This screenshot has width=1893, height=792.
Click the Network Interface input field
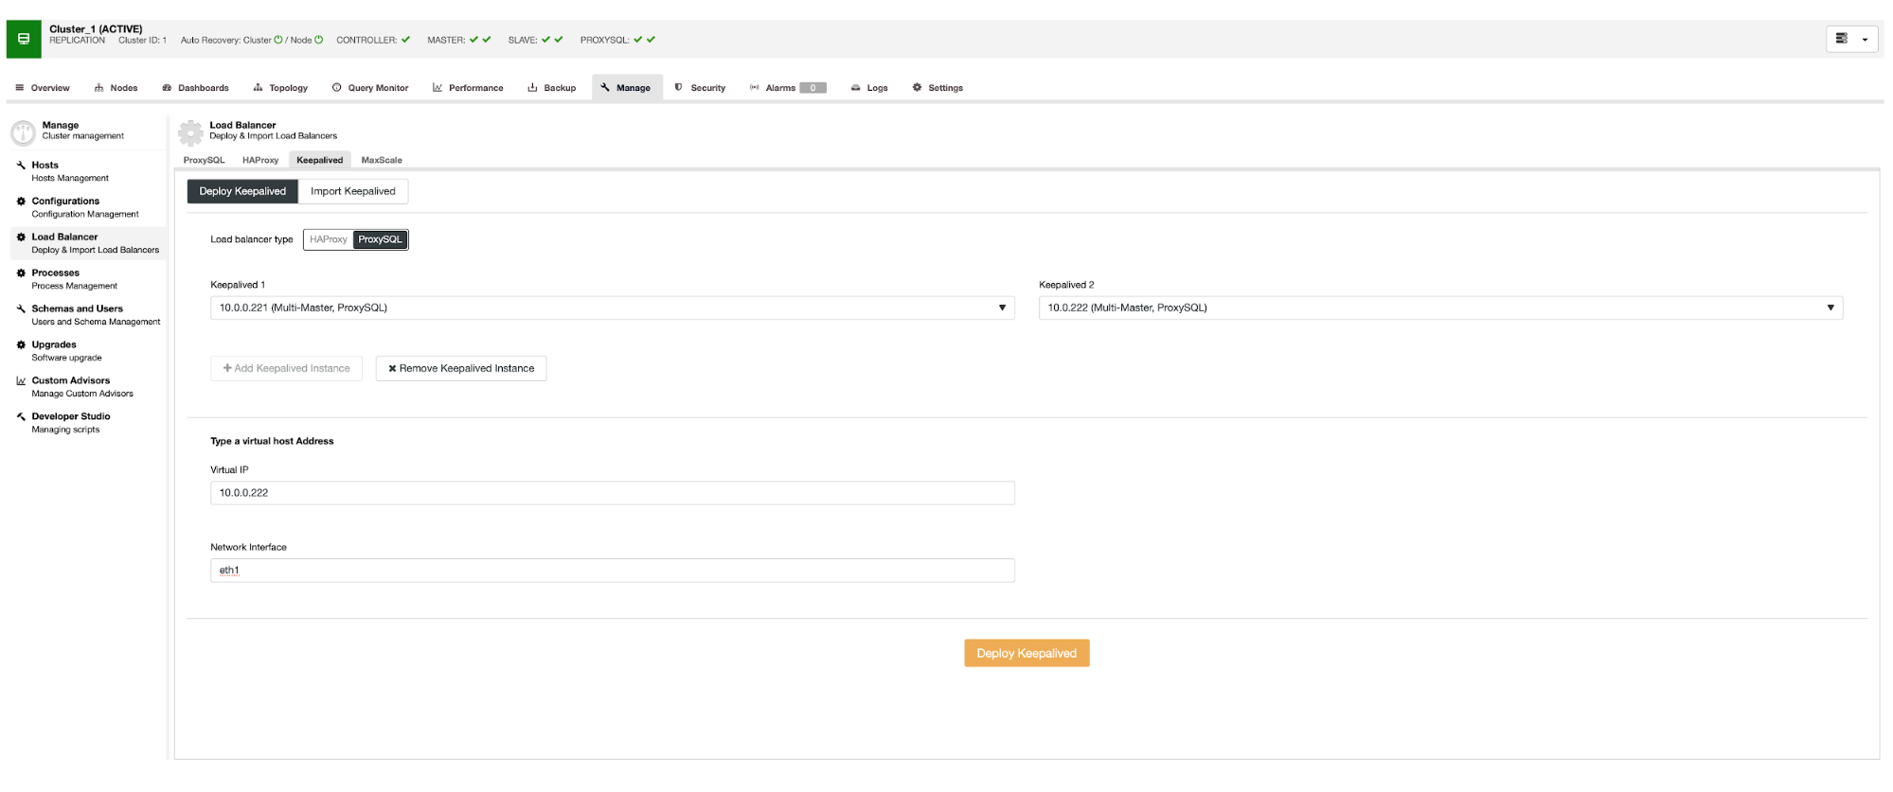[612, 571]
